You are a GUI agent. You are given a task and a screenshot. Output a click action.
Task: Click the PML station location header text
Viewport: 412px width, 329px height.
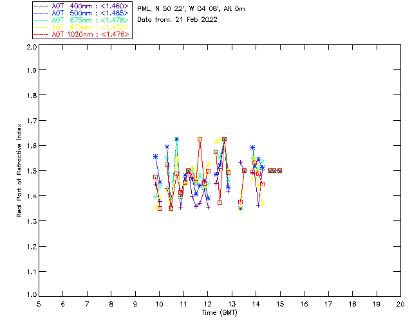191,8
